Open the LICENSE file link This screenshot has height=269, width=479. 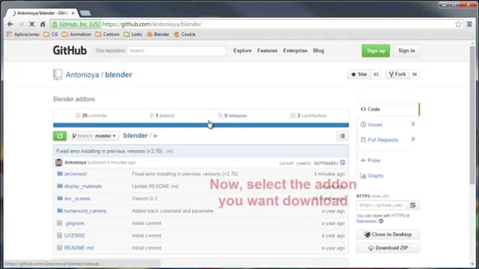coord(75,235)
